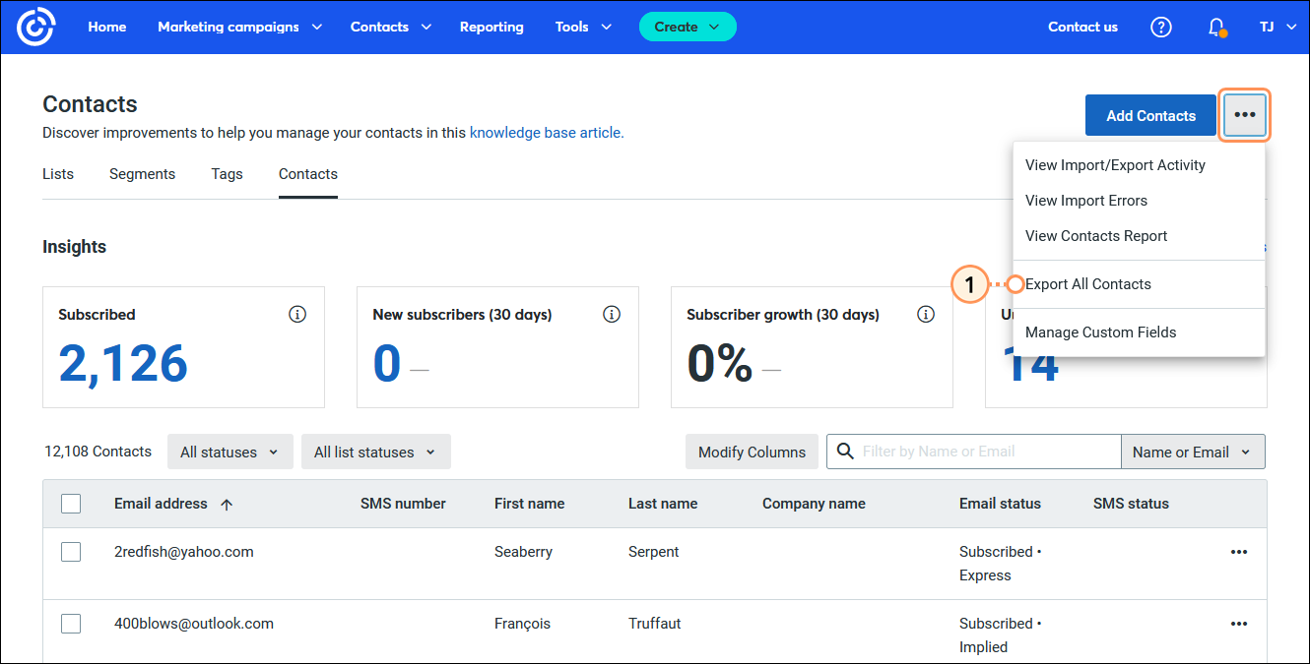Open the three-dot more actions button

[1245, 115]
